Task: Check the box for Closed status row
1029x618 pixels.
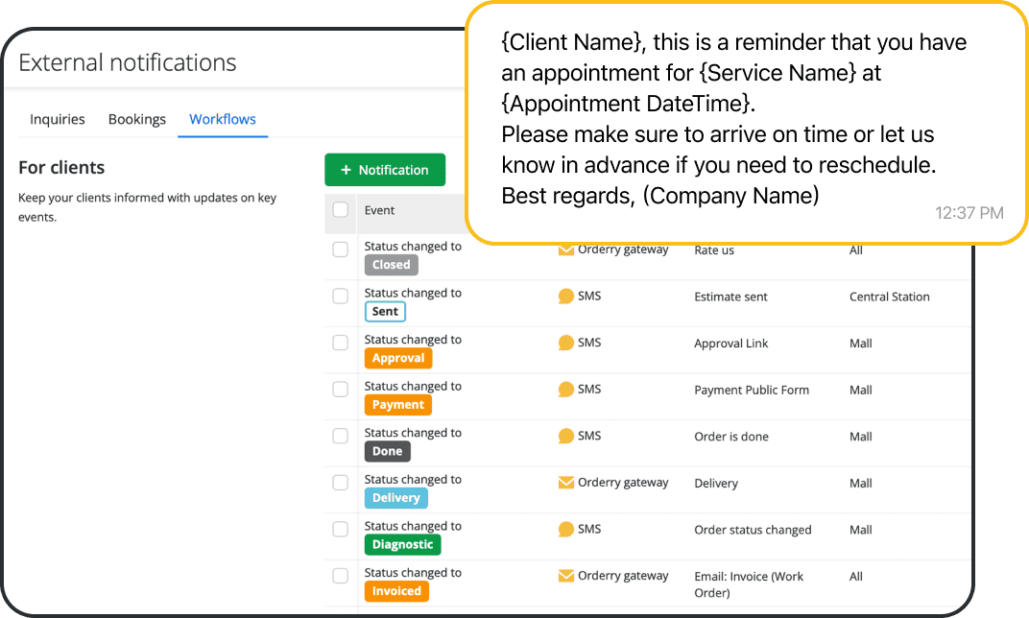Action: pyautogui.click(x=341, y=250)
